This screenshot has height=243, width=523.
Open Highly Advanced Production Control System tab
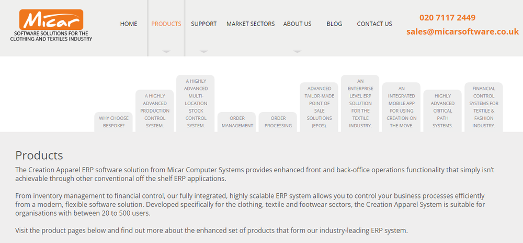[x=155, y=111]
